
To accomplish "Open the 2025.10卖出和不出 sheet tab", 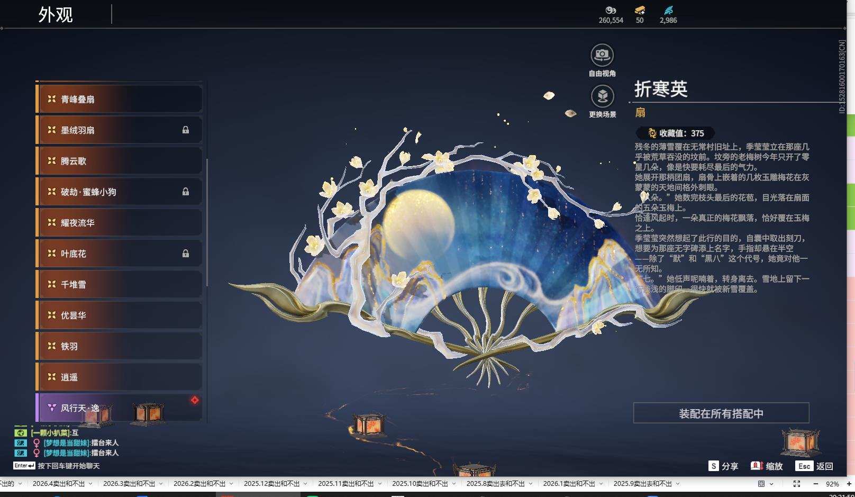I will point(420,484).
